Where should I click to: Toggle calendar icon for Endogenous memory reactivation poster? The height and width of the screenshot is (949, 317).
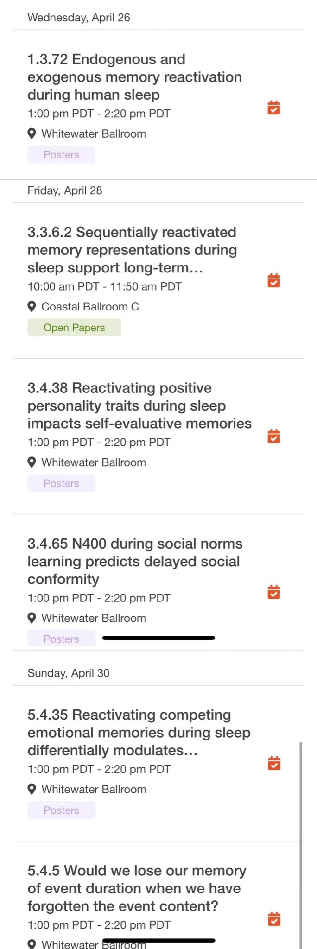pos(274,108)
